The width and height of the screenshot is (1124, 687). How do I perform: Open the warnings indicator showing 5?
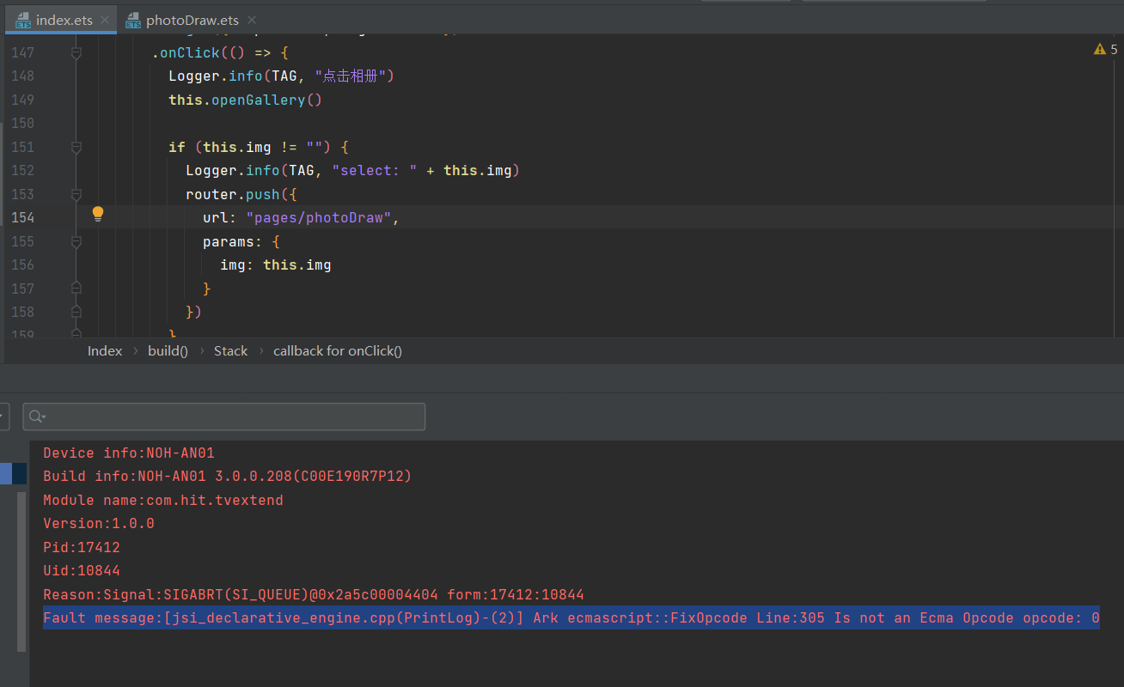pyautogui.click(x=1106, y=50)
